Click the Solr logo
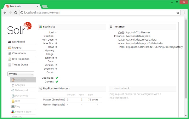This screenshot has height=119, width=189. coord(20,28)
